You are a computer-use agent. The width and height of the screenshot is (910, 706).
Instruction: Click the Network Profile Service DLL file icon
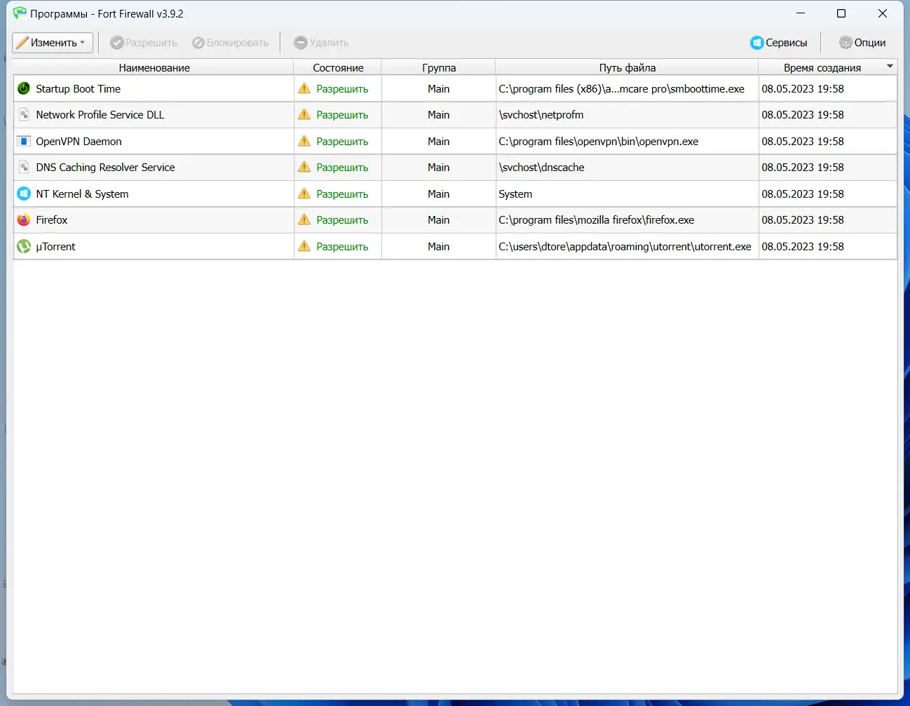pos(24,114)
